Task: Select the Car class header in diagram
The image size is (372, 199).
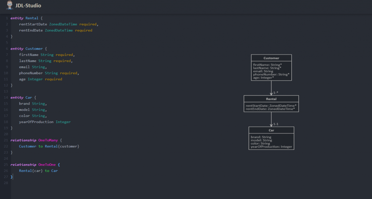Action: pos(271,130)
